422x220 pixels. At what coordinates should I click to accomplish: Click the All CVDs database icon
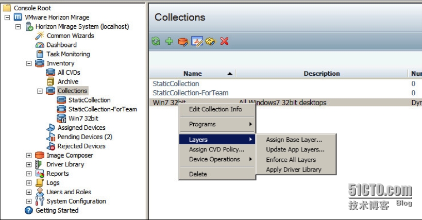(x=50, y=72)
